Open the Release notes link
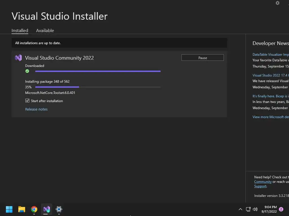The height and width of the screenshot is (216, 289). [x=36, y=109]
